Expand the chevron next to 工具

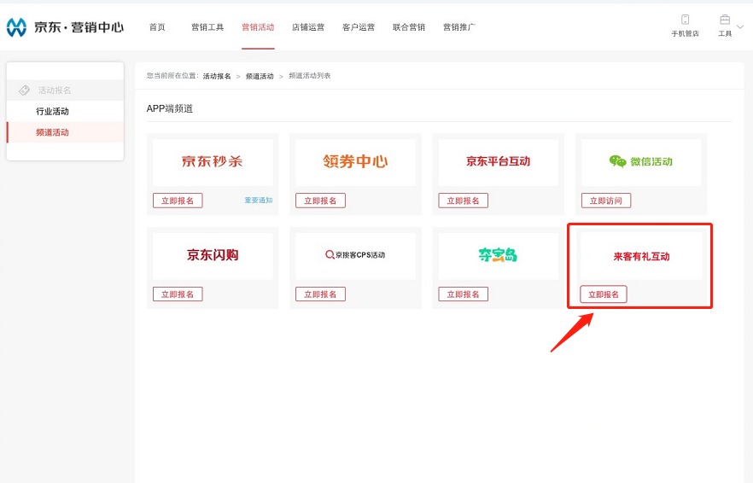tap(740, 27)
